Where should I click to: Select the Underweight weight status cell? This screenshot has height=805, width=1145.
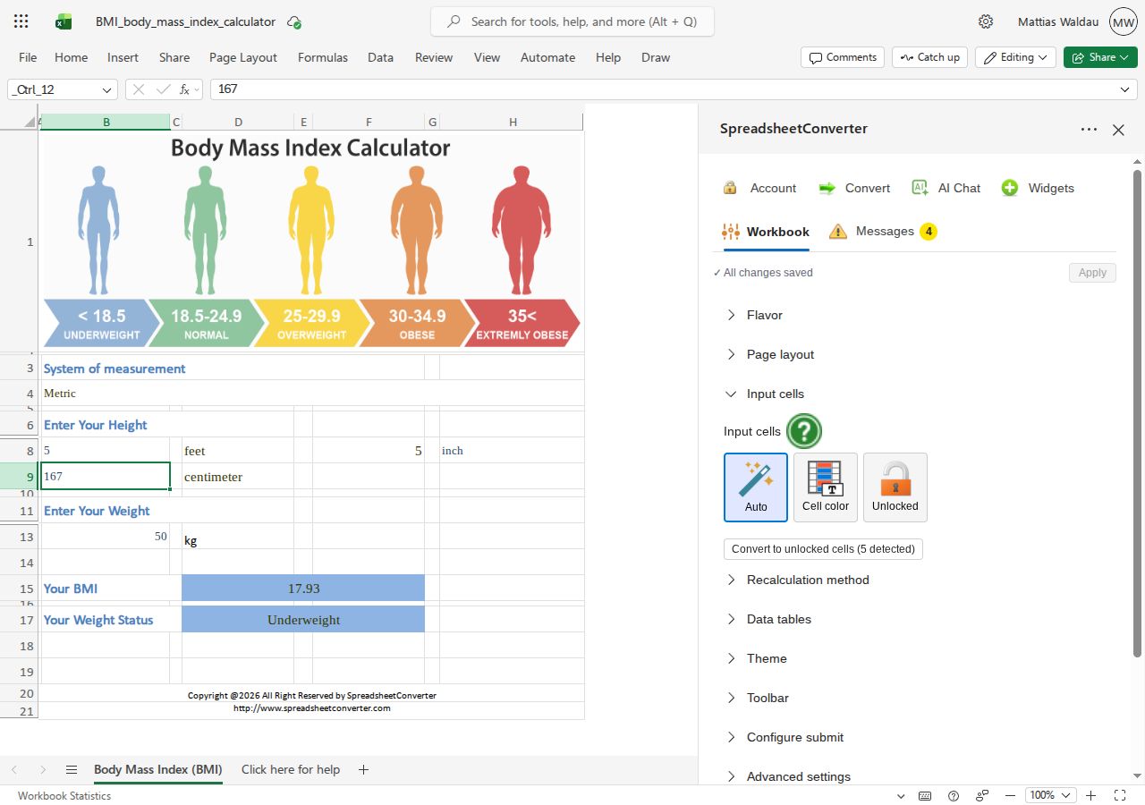(x=303, y=620)
